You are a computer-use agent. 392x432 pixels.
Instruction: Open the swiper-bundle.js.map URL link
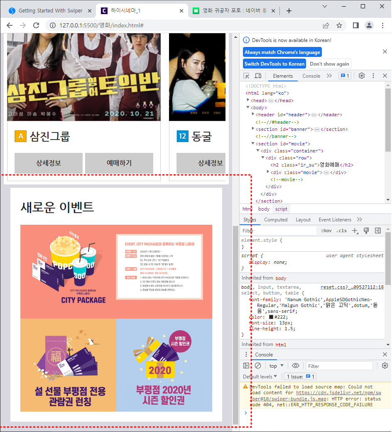(316, 395)
